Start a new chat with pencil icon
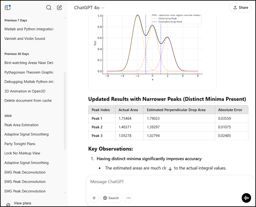This screenshot has width=256, height=207. tap(59, 7)
